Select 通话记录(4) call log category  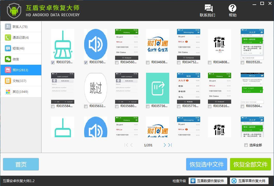[x=21, y=38]
